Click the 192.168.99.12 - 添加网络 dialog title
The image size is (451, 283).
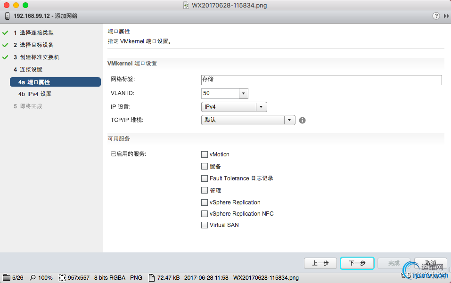(46, 16)
